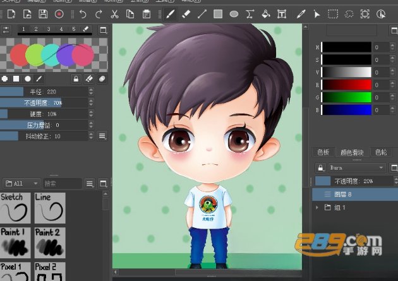The image size is (398, 281).
Task: Undo the last action
Action: [83, 14]
